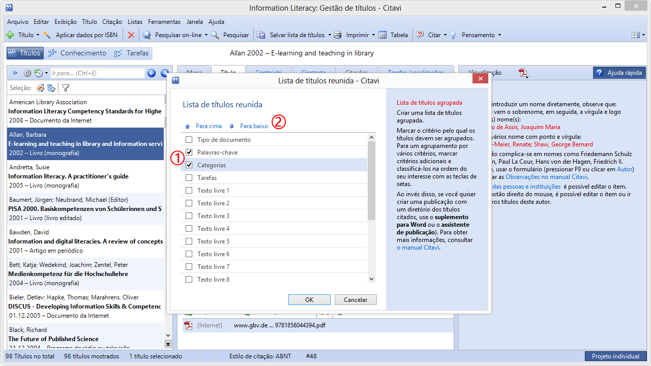Click the Tabela grid icon
The height and width of the screenshot is (366, 651).
point(382,35)
